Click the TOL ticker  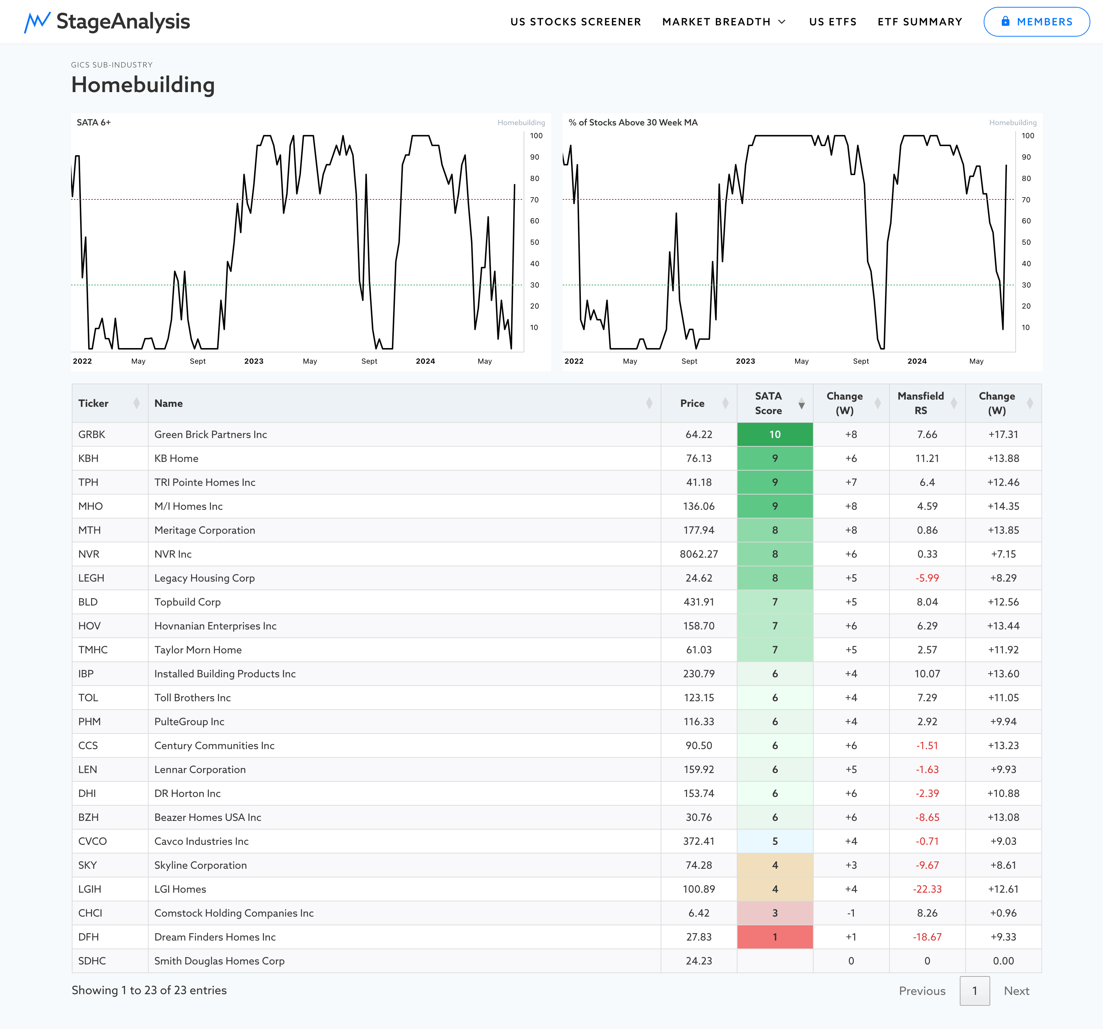pos(88,698)
